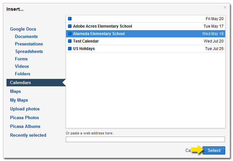Click the Tue May 17 date
Viewport: 233px width, 161px height.
point(214,26)
